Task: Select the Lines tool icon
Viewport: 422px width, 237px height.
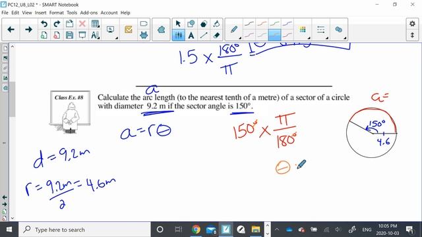Action: tap(204, 35)
